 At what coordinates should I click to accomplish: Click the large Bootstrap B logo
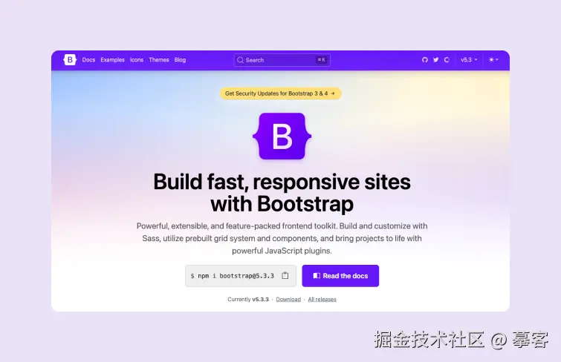(282, 136)
